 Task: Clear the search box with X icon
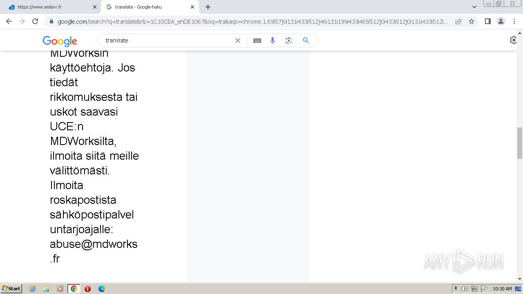(238, 40)
